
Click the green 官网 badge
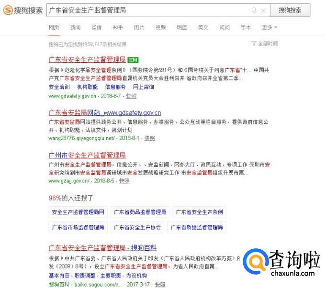(133, 60)
